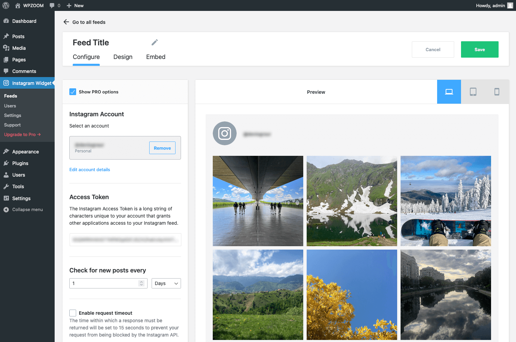The image size is (516, 342).
Task: Open the WPZOOM home icon
Action: 18,5
